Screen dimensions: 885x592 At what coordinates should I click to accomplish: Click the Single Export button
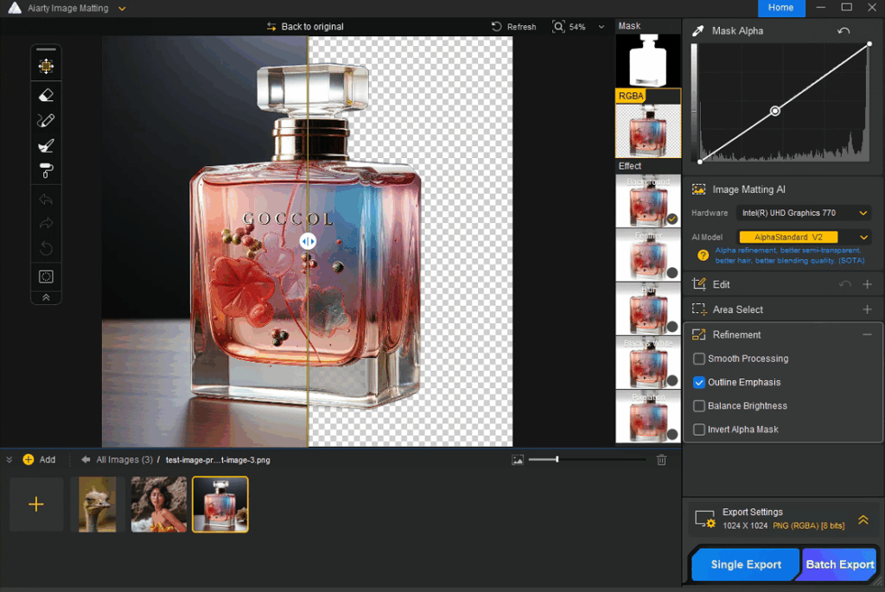[745, 564]
